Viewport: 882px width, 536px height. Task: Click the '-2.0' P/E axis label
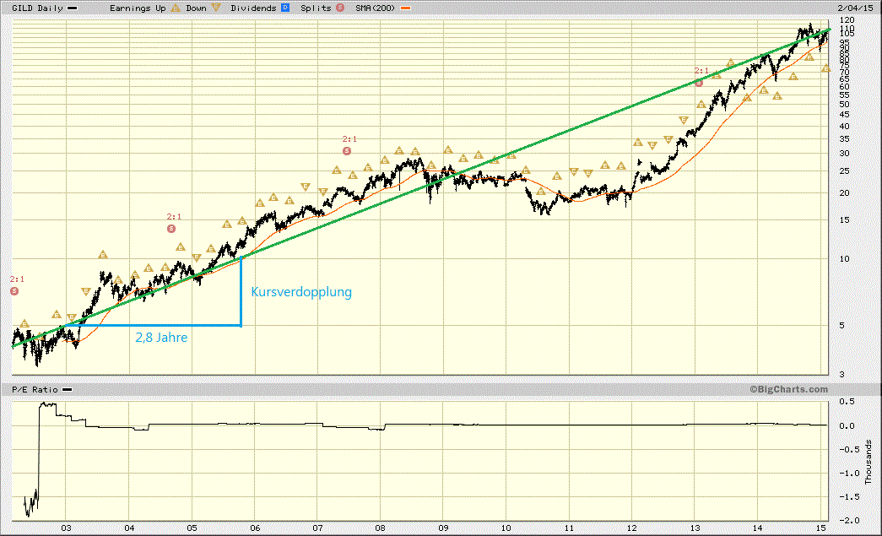click(849, 520)
